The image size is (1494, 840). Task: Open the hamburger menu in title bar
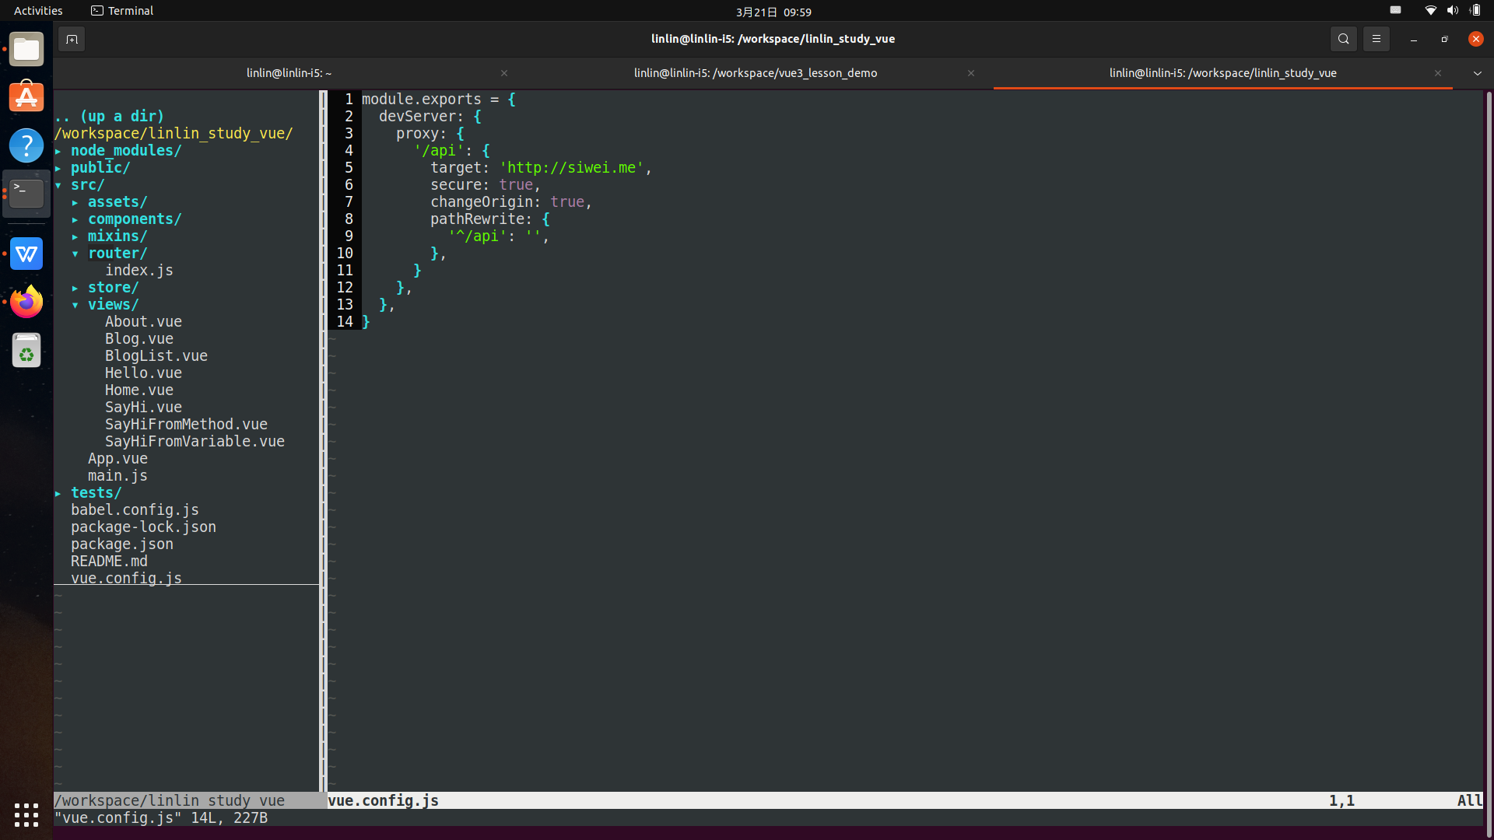(1376, 39)
